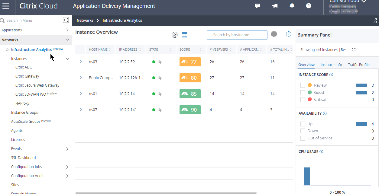Check the Out of Service filter

303,138
